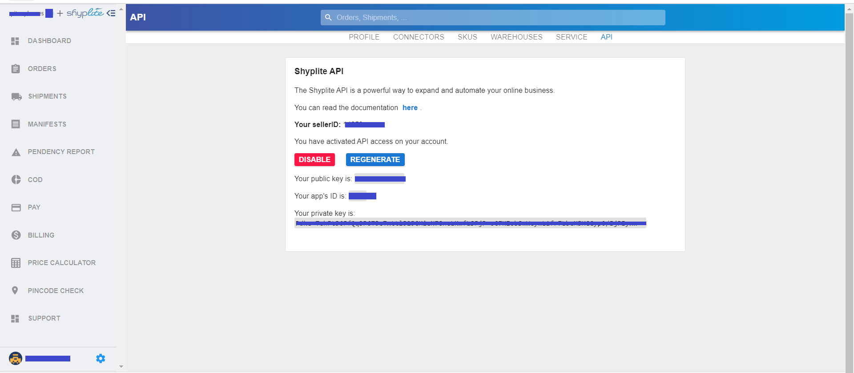Open settings via the blue gear icon
This screenshot has height=373, width=854.
101,358
